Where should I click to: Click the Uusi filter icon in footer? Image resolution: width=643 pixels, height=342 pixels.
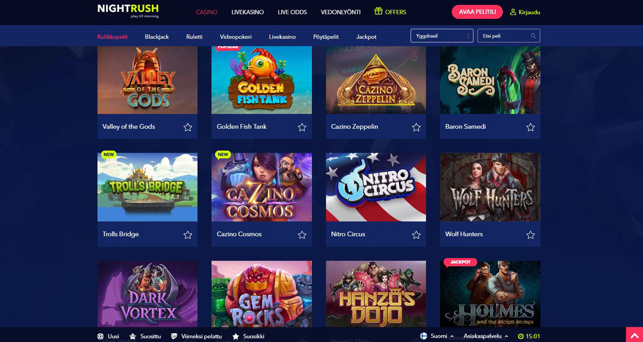point(101,336)
